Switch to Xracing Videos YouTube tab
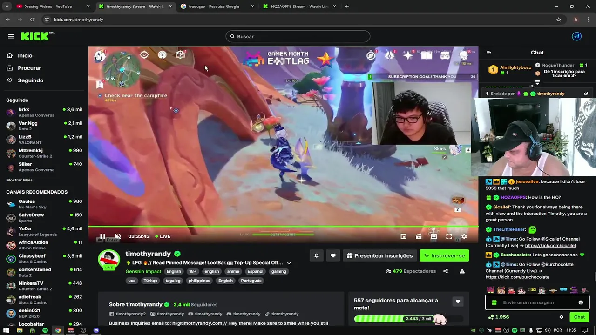The height and width of the screenshot is (335, 596). 53,7
